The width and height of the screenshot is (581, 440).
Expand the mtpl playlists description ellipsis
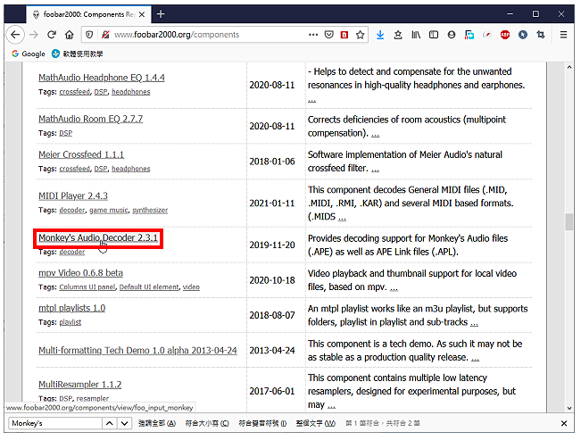(474, 323)
